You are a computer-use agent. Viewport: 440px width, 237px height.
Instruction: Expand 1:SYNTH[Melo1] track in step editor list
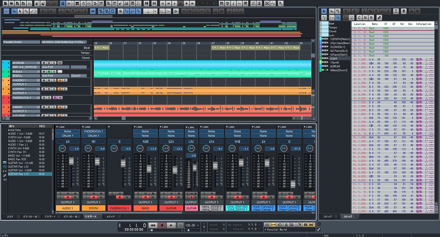(x=327, y=39)
